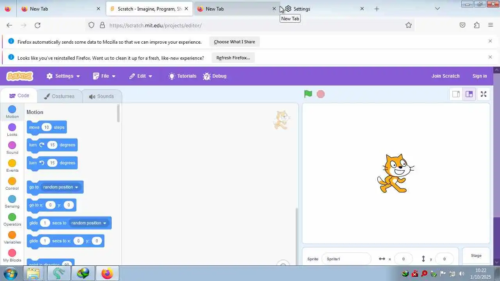Image resolution: width=500 pixels, height=281 pixels.
Task: Open File Explorer from taskbar
Action: point(33,274)
